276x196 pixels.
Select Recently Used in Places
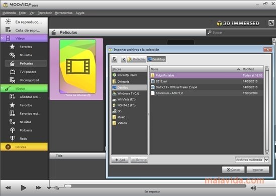[x=129, y=75]
